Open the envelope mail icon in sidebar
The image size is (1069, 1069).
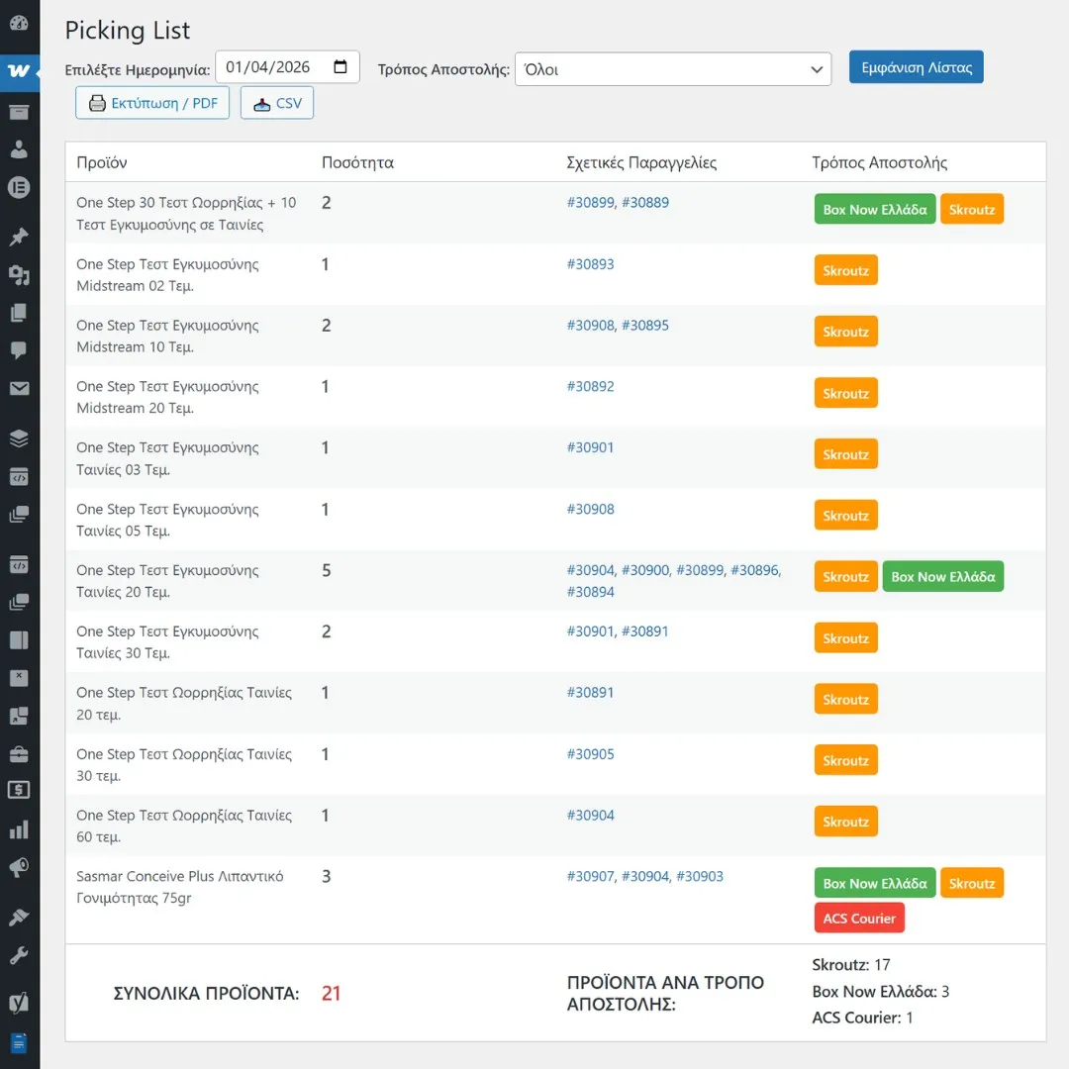[x=19, y=388]
